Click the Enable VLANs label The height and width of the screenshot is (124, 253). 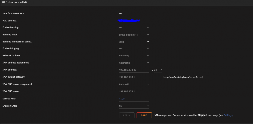click(10, 106)
